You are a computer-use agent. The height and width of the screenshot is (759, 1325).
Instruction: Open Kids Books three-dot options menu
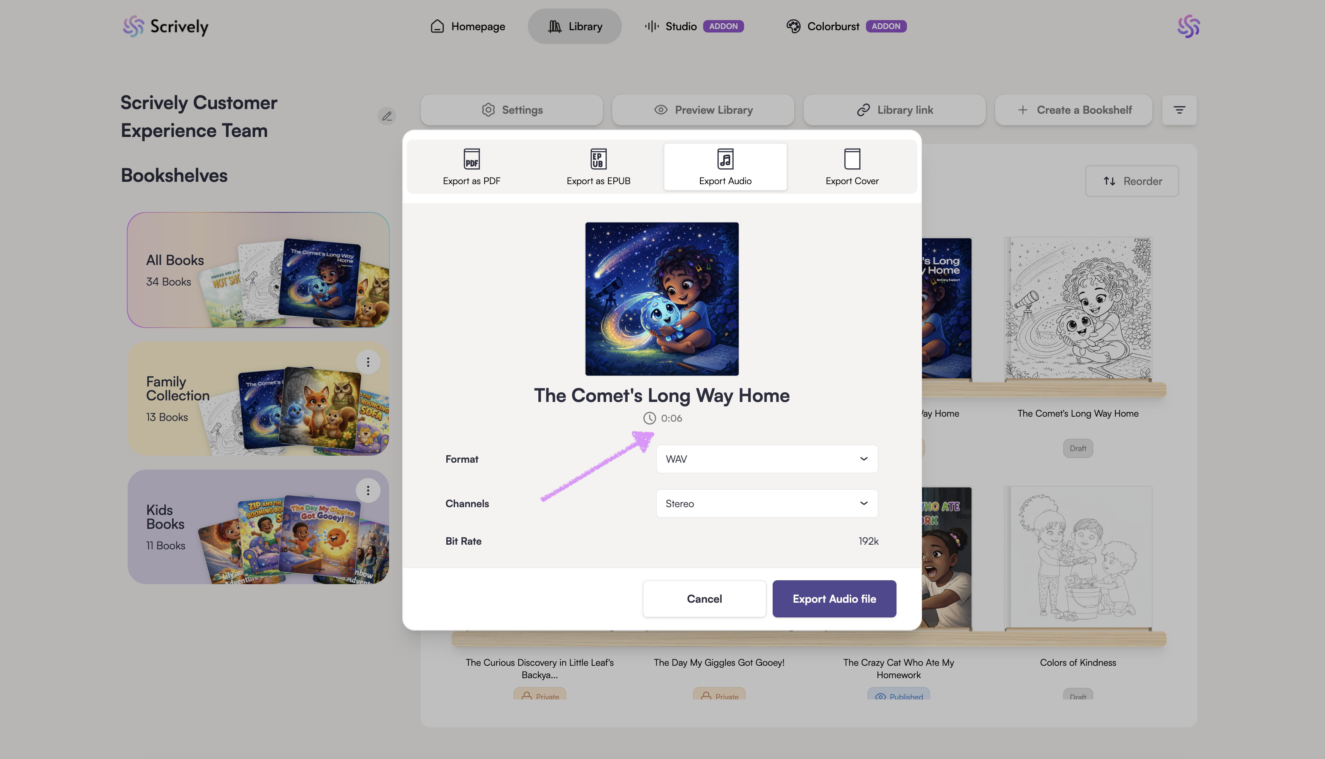(x=368, y=491)
